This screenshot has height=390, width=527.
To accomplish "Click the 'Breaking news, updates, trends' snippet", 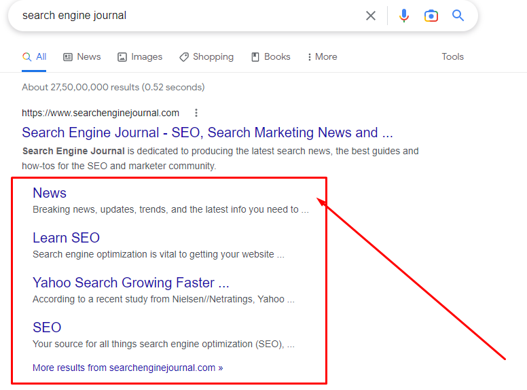I will [170, 209].
